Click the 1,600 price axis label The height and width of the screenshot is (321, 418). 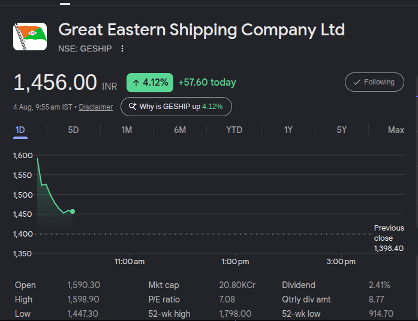pos(23,156)
